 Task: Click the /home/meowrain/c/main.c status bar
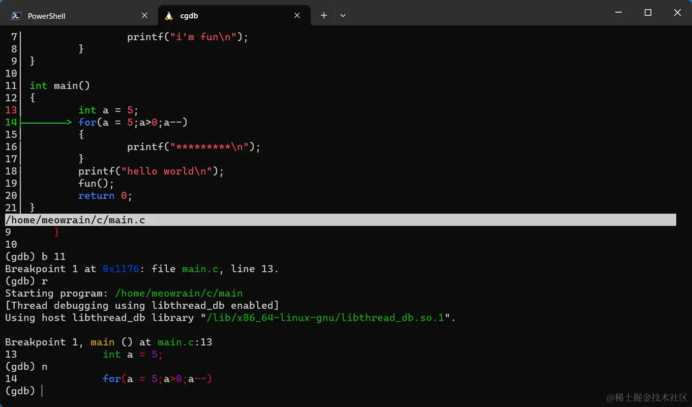coord(341,220)
